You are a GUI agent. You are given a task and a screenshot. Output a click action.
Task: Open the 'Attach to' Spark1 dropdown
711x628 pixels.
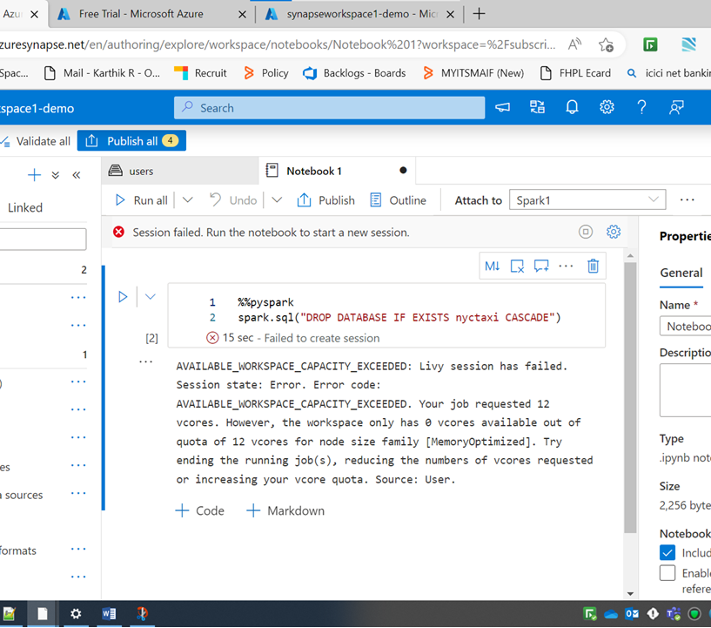tap(587, 199)
